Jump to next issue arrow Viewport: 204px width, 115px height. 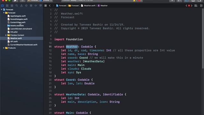[x=192, y=6]
